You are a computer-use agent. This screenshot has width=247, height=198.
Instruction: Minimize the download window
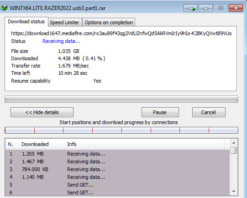pos(205,8)
